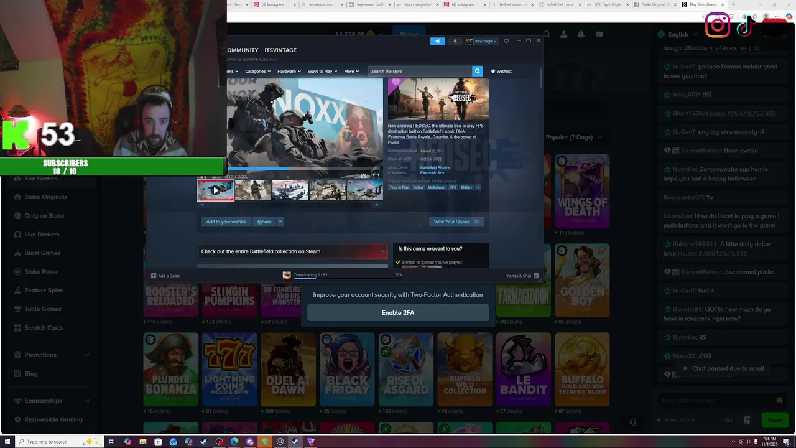Open Scratch Cards in Stake sidebar

[44, 328]
